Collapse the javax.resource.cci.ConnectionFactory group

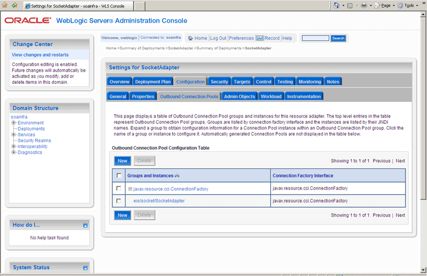(130, 189)
